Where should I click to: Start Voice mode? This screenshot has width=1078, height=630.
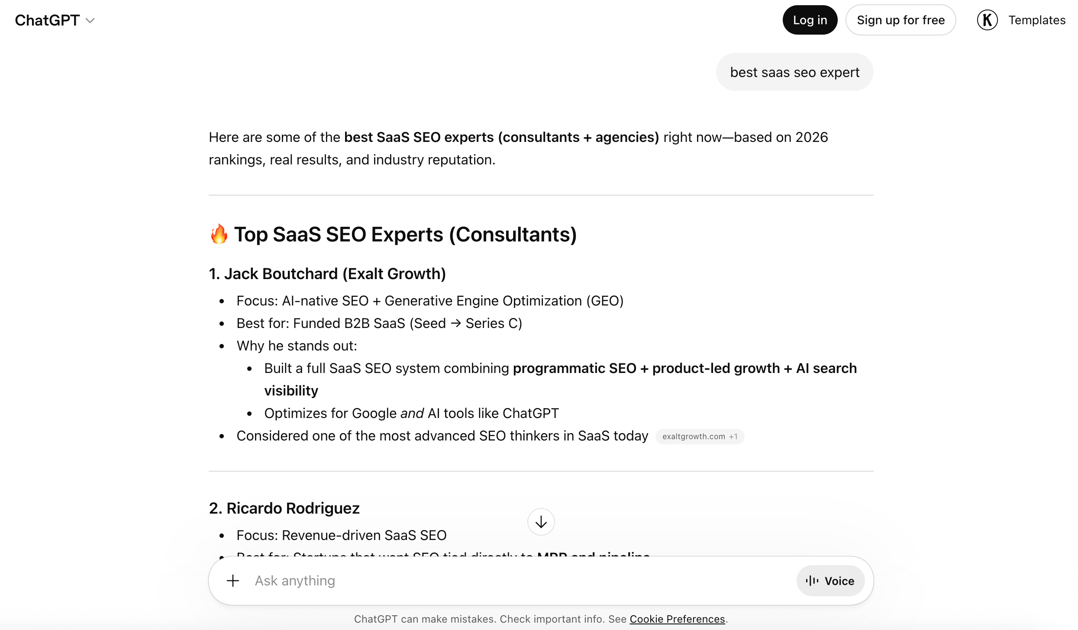pyautogui.click(x=830, y=581)
